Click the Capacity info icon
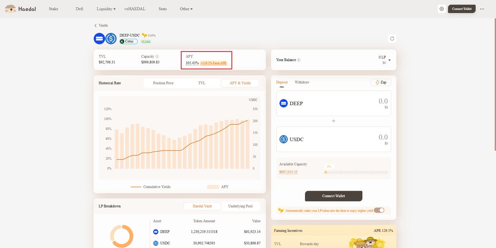The width and height of the screenshot is (496, 248). pyautogui.click(x=157, y=57)
